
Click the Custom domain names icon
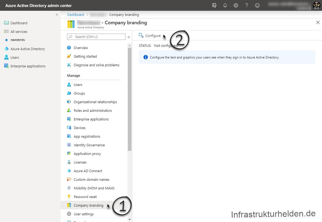pos(69,179)
